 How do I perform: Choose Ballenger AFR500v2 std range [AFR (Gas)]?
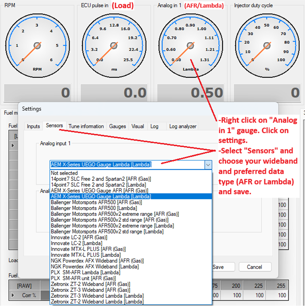(x=131, y=220)
